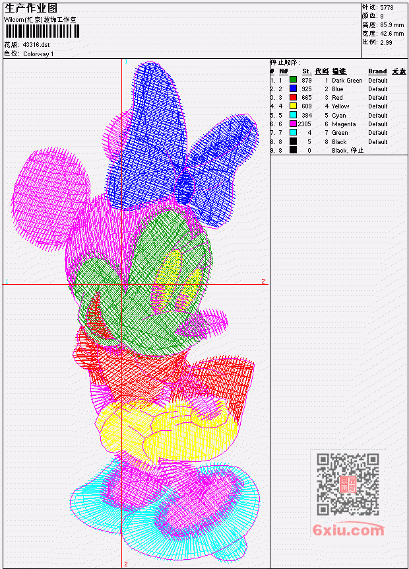Click the '生产作业图' worksheet title

coord(31,8)
